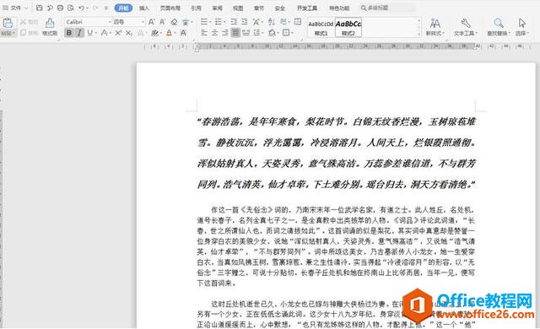Clear formatting with the eraser icon
The width and height of the screenshot is (540, 329).
pyautogui.click(x=175, y=22)
